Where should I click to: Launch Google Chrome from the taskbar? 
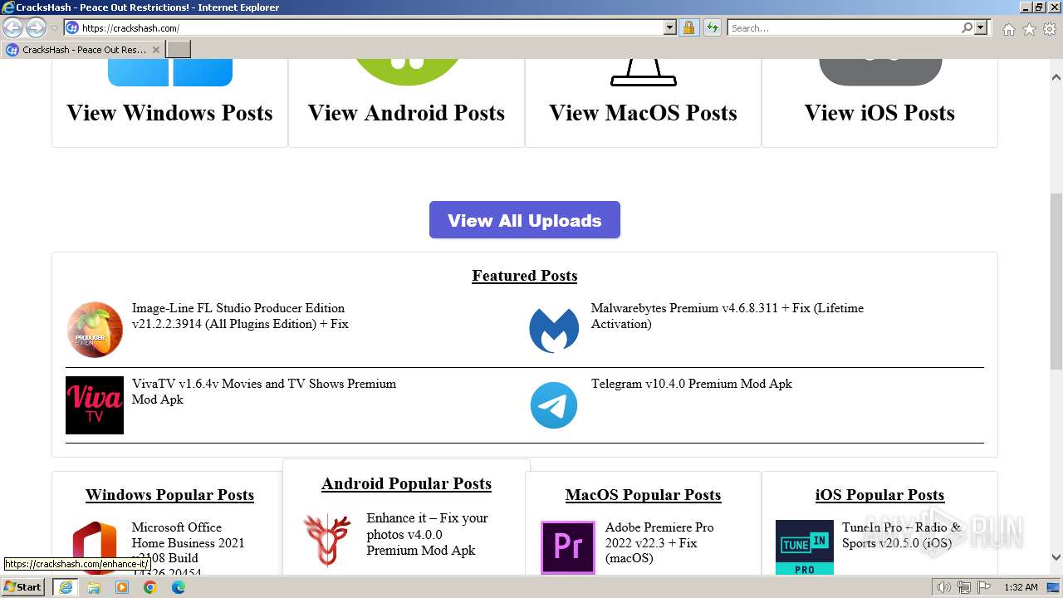150,587
